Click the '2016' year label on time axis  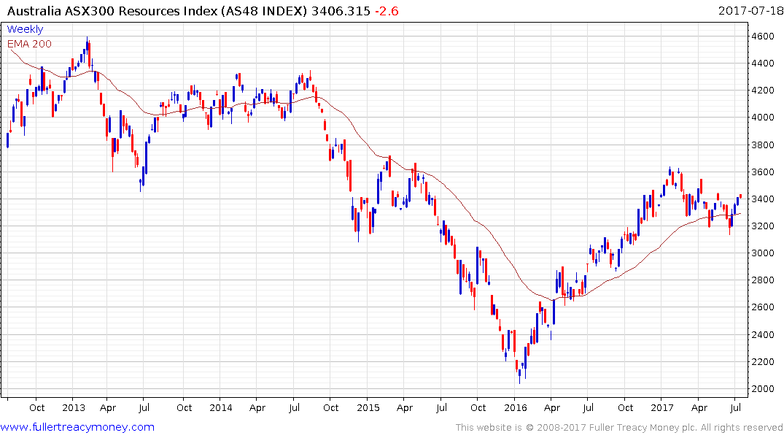pyautogui.click(x=516, y=407)
